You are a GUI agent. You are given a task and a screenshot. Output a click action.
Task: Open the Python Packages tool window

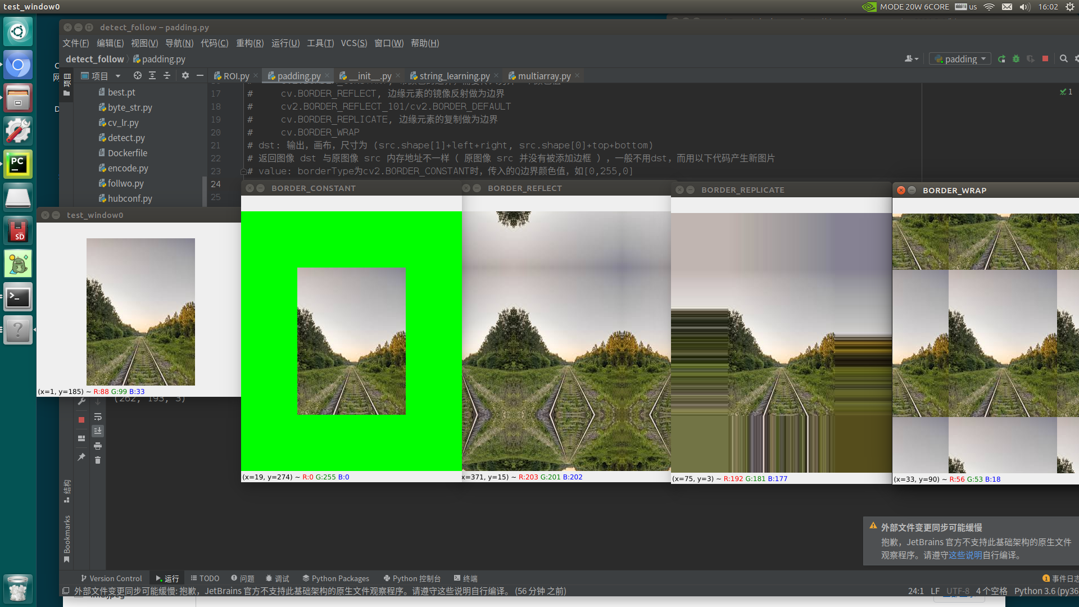pos(336,578)
